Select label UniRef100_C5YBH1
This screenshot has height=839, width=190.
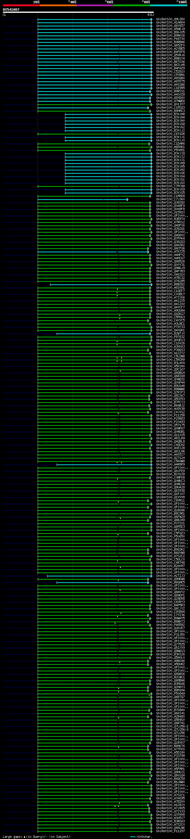[x=170, y=75]
